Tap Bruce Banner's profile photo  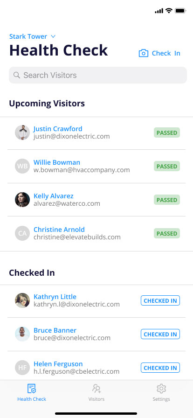point(22,334)
